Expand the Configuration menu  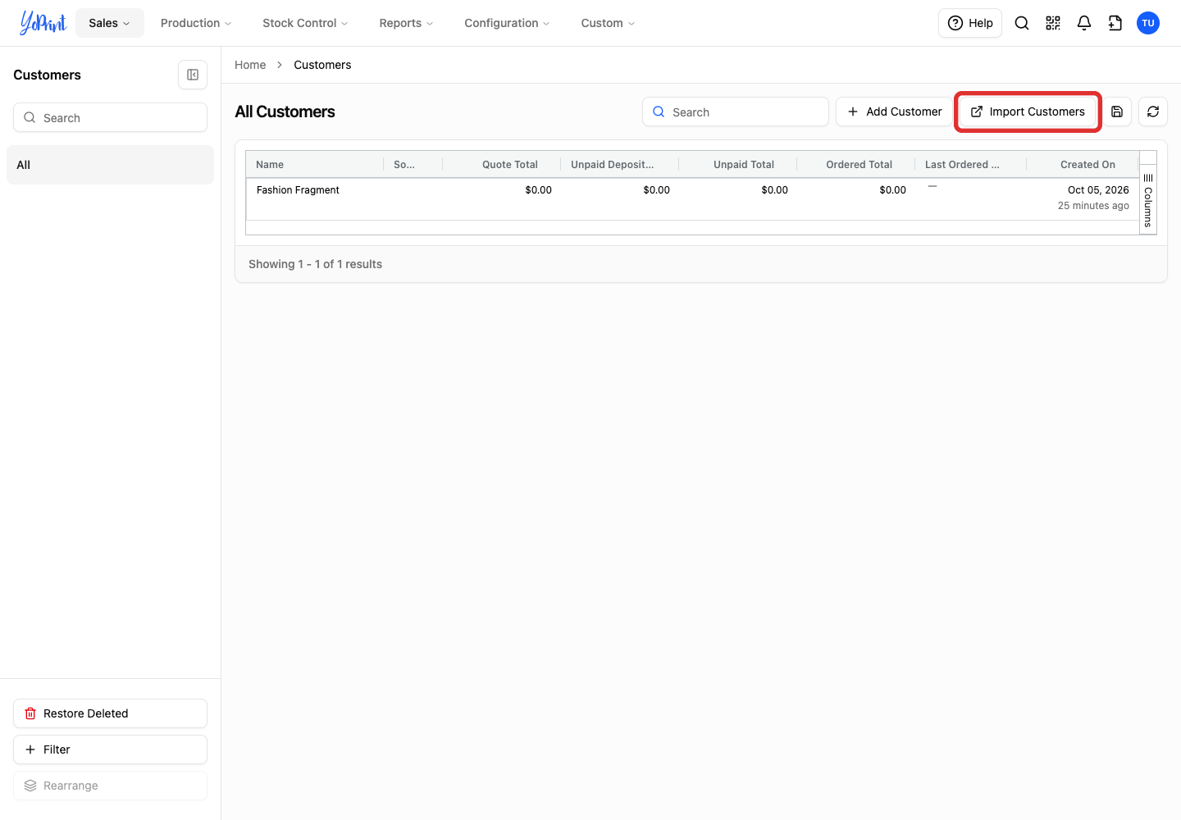tap(507, 23)
